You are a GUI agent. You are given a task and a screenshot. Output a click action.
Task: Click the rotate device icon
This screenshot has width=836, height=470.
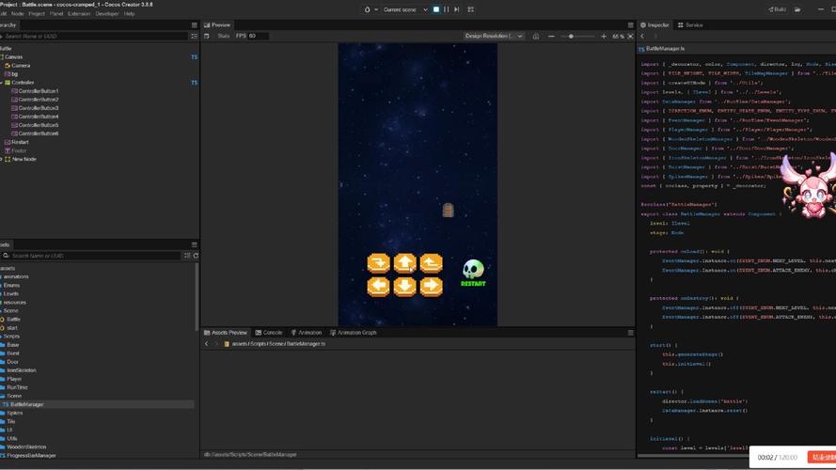(x=536, y=37)
